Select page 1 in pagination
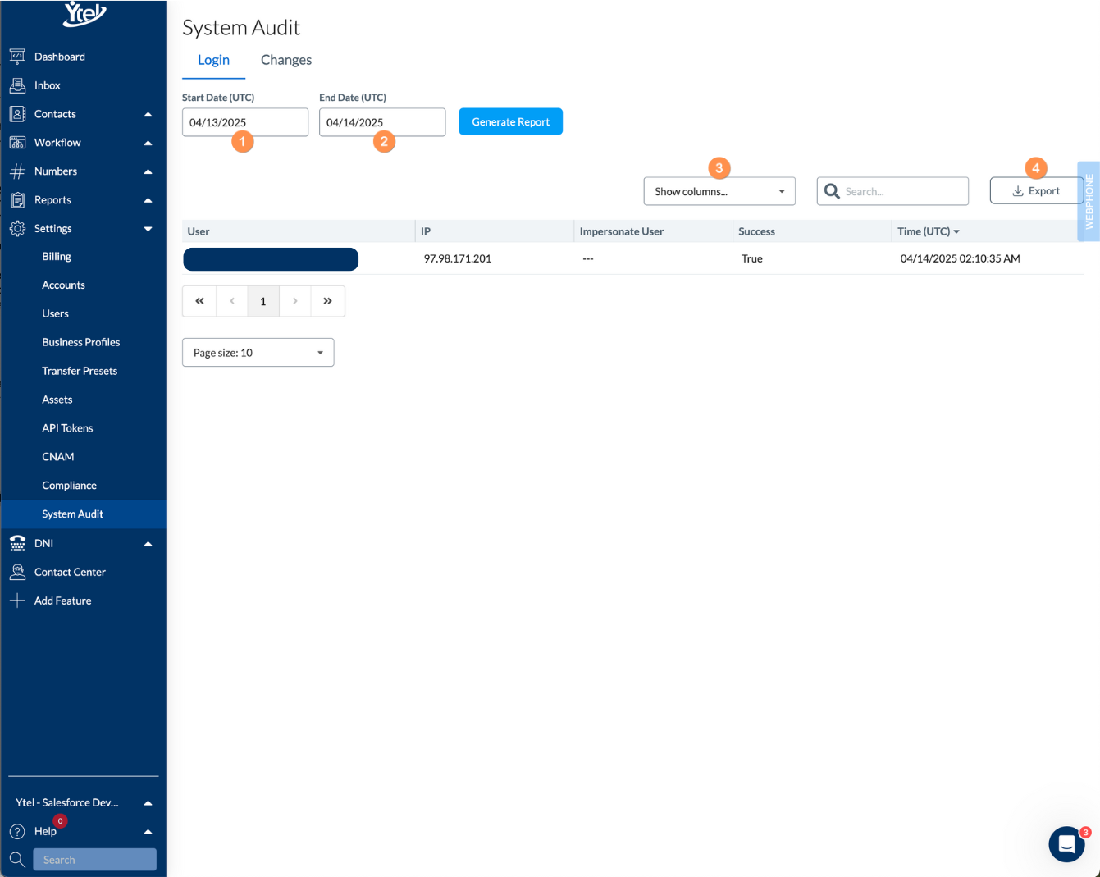 coord(263,301)
